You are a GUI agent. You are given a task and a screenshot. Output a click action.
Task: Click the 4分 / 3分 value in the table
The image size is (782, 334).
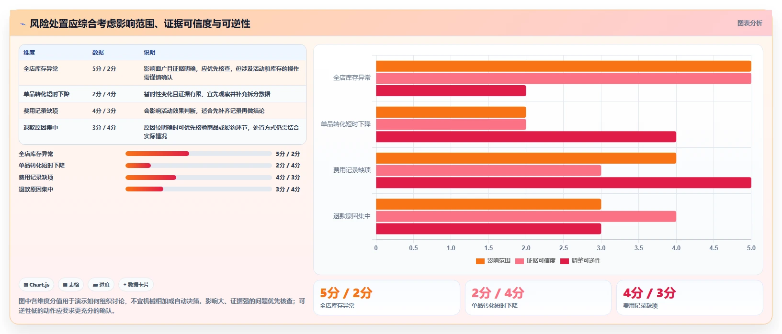(104, 111)
